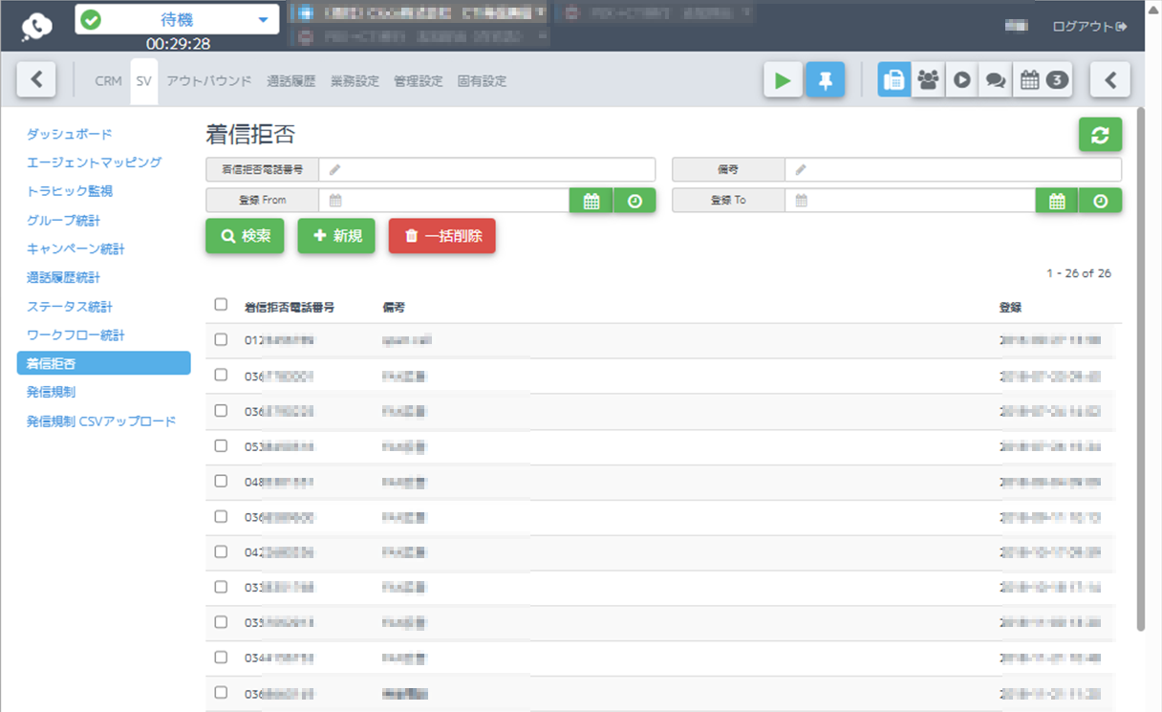Image resolution: width=1162 pixels, height=712 pixels.
Task: Click the red 一括削除 button
Action: click(x=441, y=236)
